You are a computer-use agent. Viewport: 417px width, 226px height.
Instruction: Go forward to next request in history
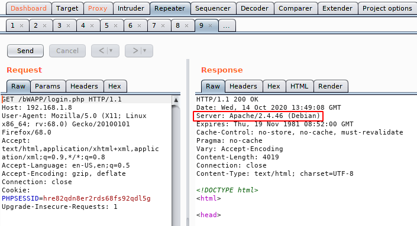pyautogui.click(x=135, y=51)
